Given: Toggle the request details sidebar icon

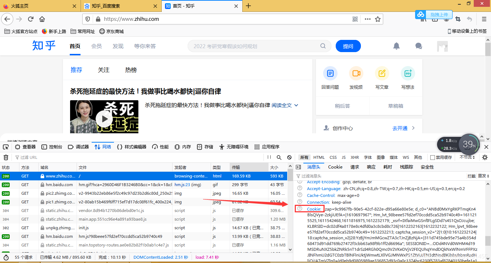Looking at the screenshot, I should [298, 167].
